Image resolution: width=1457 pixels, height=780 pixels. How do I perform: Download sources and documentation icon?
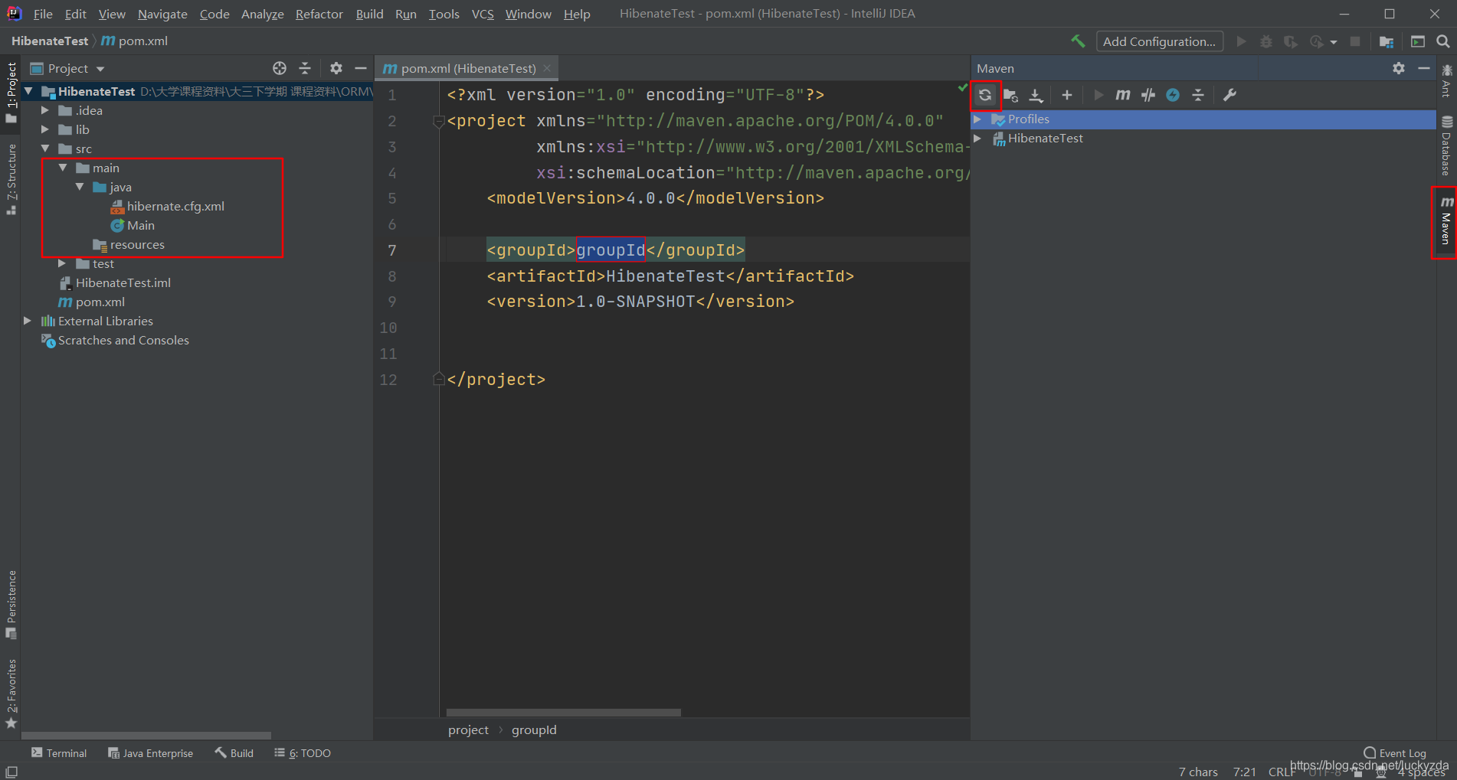1036,95
